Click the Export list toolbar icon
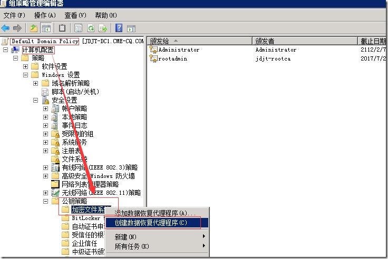This screenshot has height=259, width=388. 103,28
